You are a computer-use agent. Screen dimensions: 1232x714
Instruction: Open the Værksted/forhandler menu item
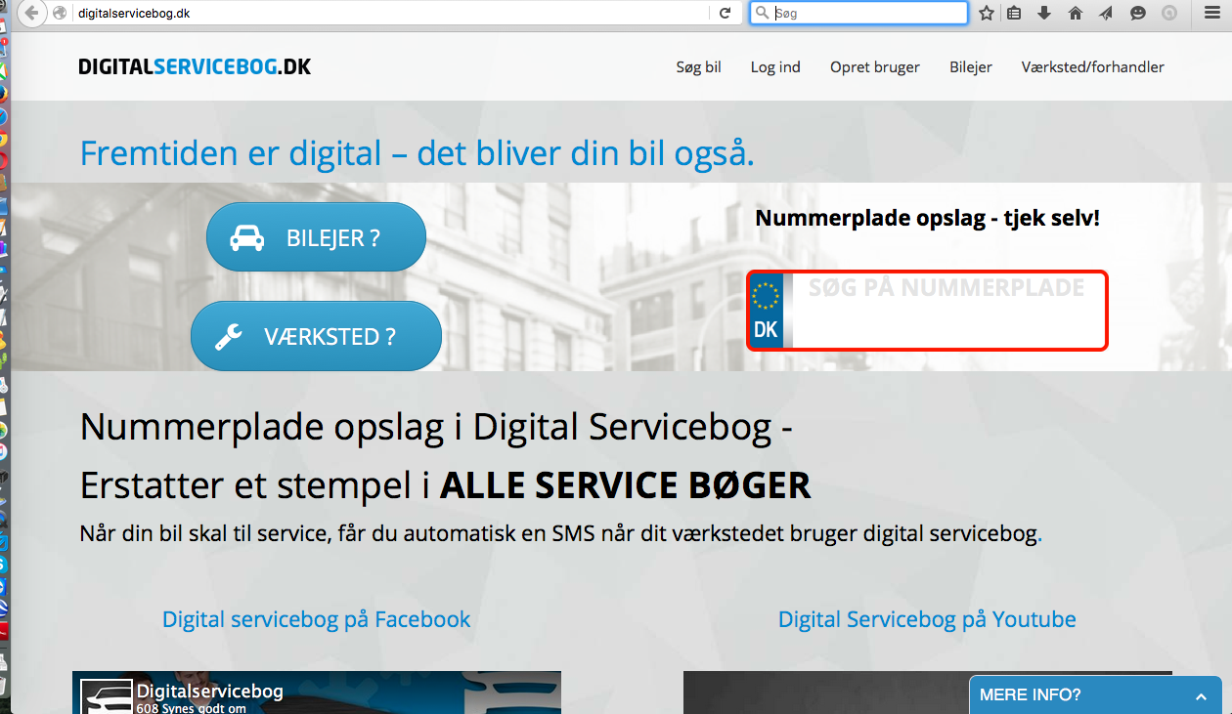pyautogui.click(x=1093, y=66)
